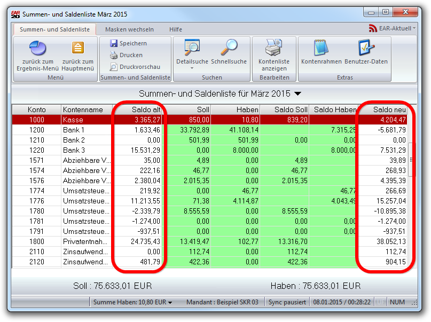Viewport: 431px width, 322px height.
Task: Click zurück zum Hauptmenü icon
Action: 78,48
